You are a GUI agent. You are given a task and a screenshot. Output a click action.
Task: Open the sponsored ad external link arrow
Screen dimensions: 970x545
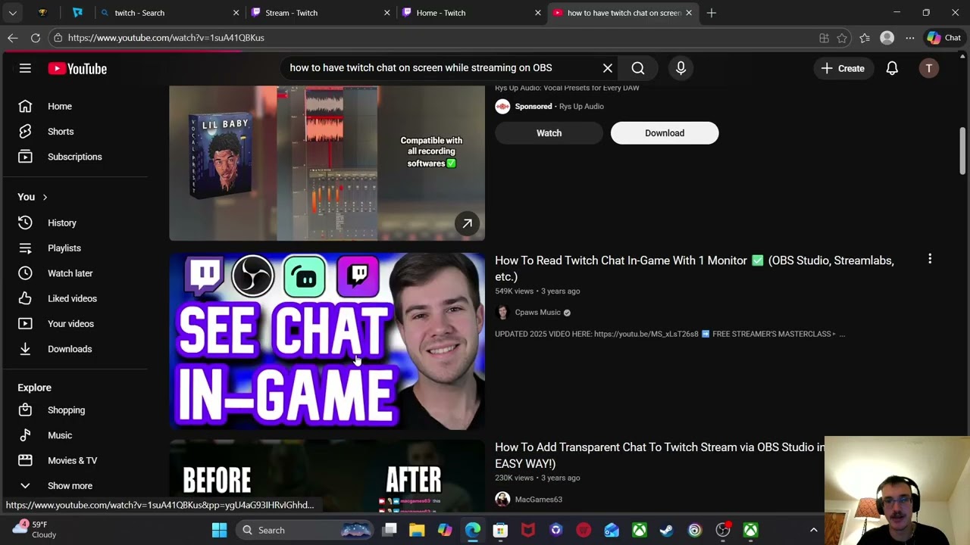468,223
